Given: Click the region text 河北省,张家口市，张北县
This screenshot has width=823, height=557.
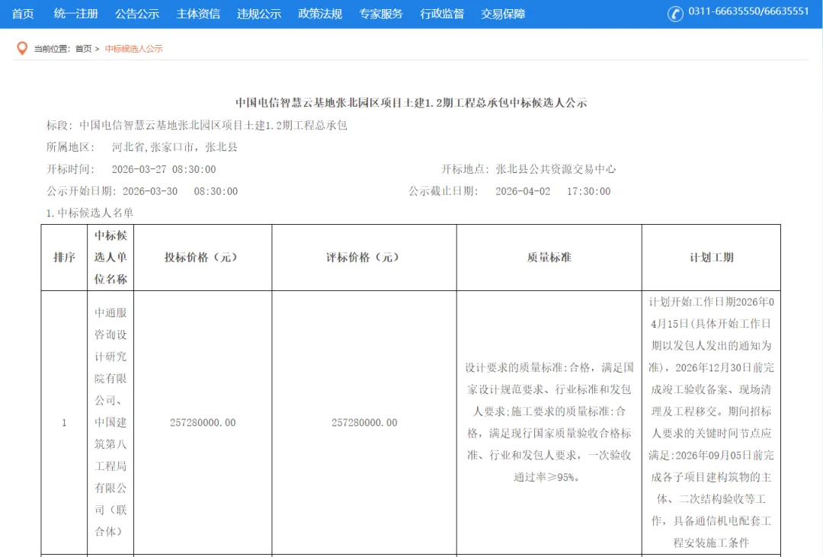Looking at the screenshot, I should coord(175,147).
